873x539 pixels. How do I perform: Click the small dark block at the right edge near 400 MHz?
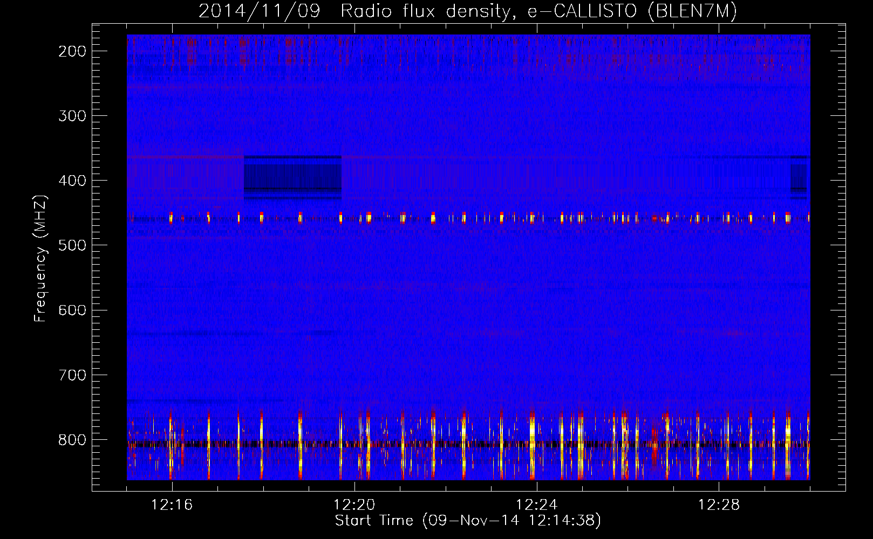pyautogui.click(x=800, y=177)
